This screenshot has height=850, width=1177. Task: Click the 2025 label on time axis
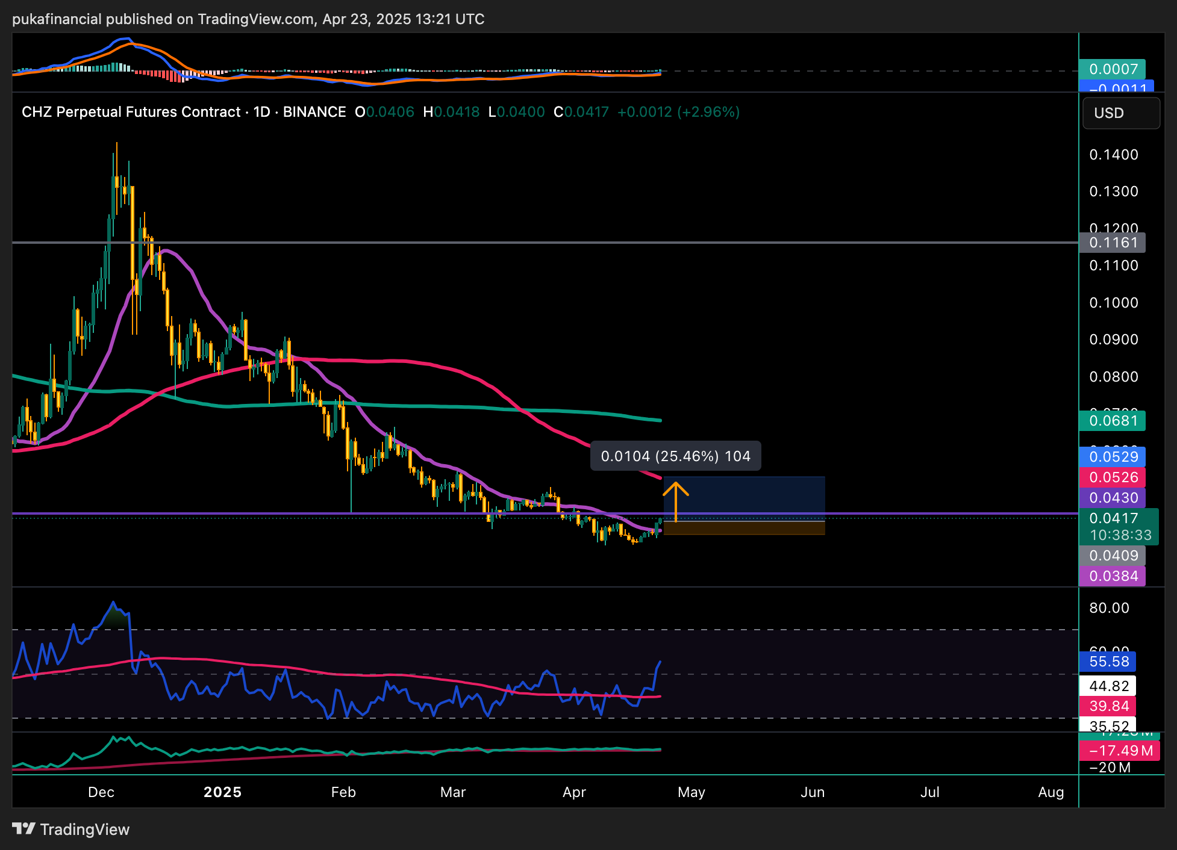[x=222, y=792]
